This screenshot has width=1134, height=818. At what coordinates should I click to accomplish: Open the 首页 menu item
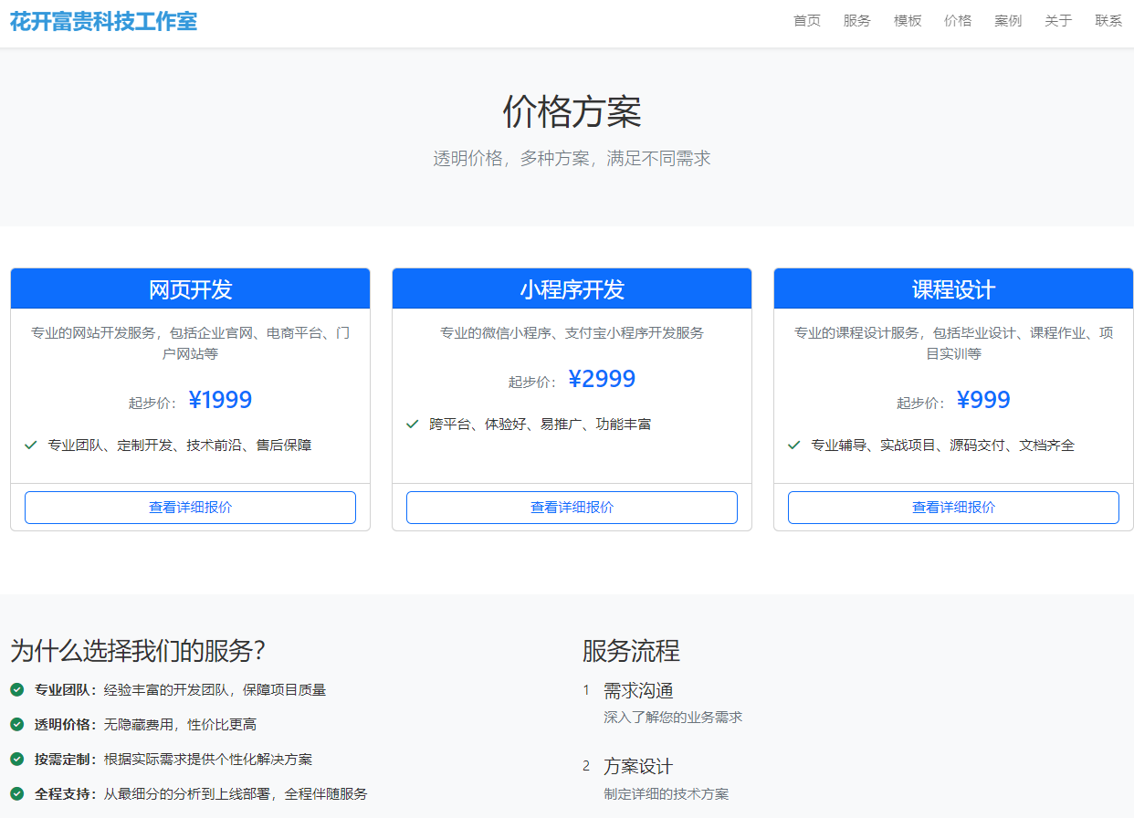pyautogui.click(x=807, y=20)
